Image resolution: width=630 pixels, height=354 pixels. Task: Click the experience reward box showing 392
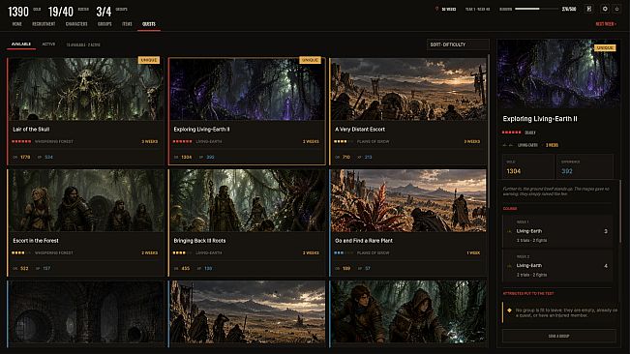585,166
